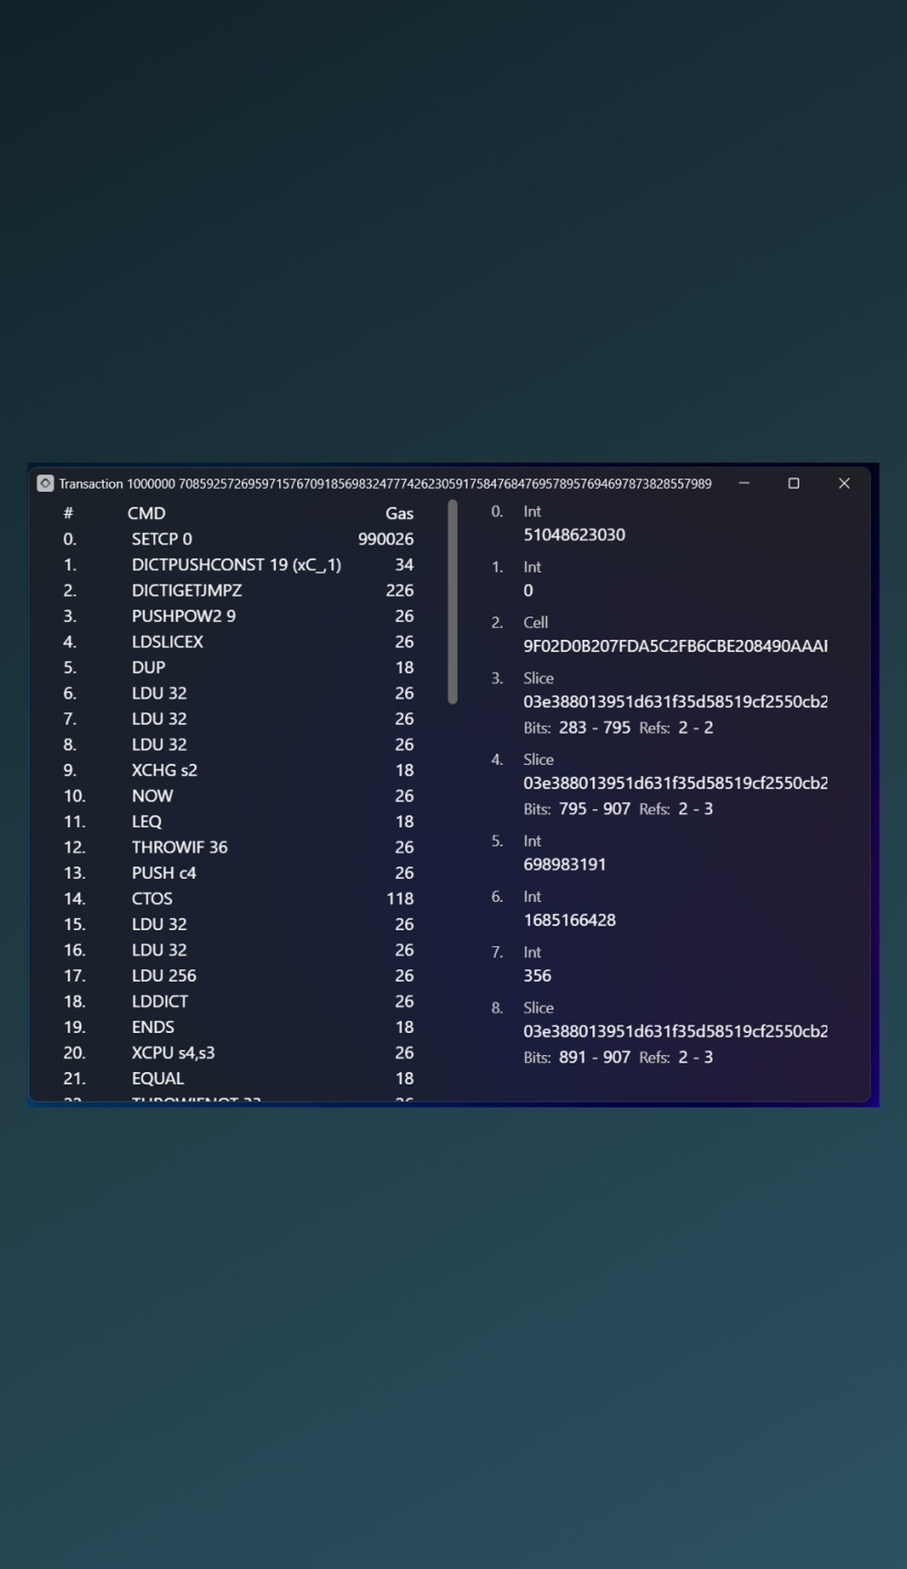Click stack Int value 1685166428
Viewport: 907px width, 1569px height.
pyautogui.click(x=570, y=920)
